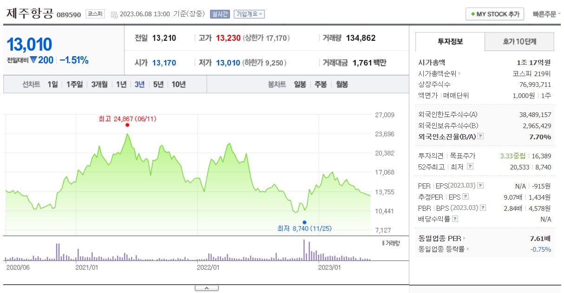
Task: Open the 기업개요 dropdown
Action: point(249,14)
